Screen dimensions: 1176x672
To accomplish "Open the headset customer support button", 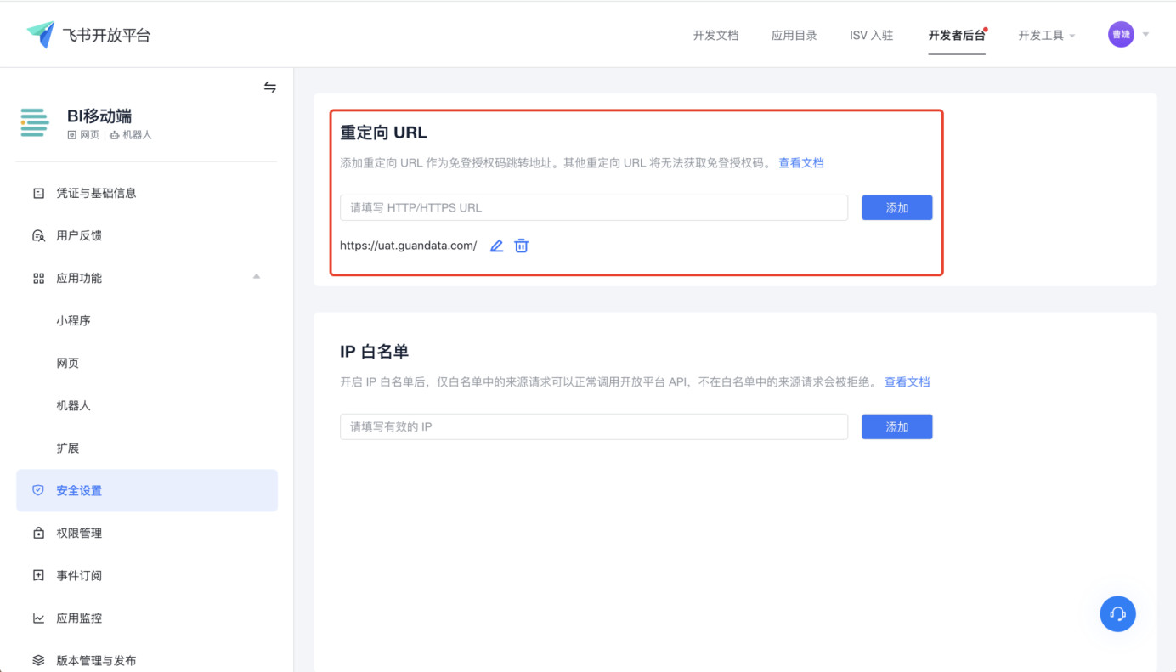I will 1117,613.
